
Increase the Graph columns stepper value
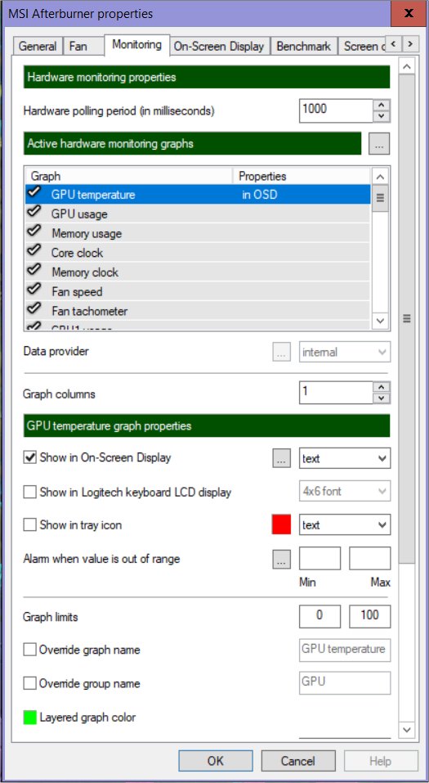[382, 388]
